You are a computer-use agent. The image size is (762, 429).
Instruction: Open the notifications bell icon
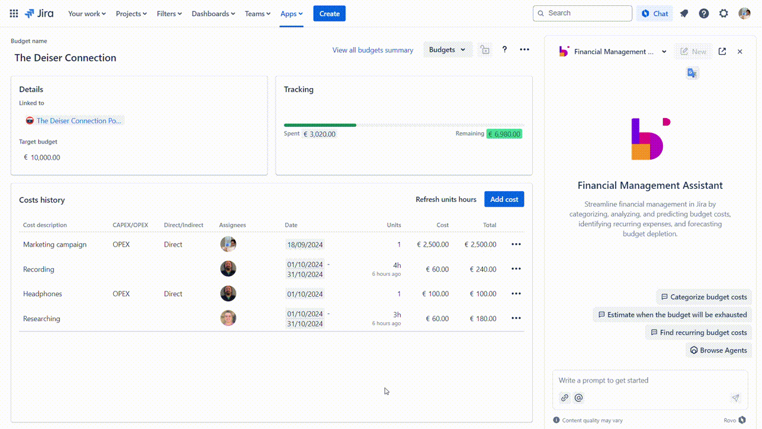tap(684, 13)
